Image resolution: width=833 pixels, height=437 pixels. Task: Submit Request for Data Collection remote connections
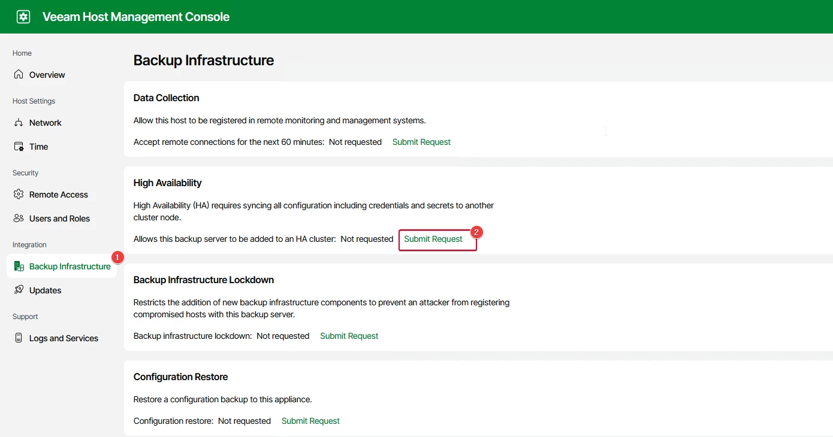421,142
